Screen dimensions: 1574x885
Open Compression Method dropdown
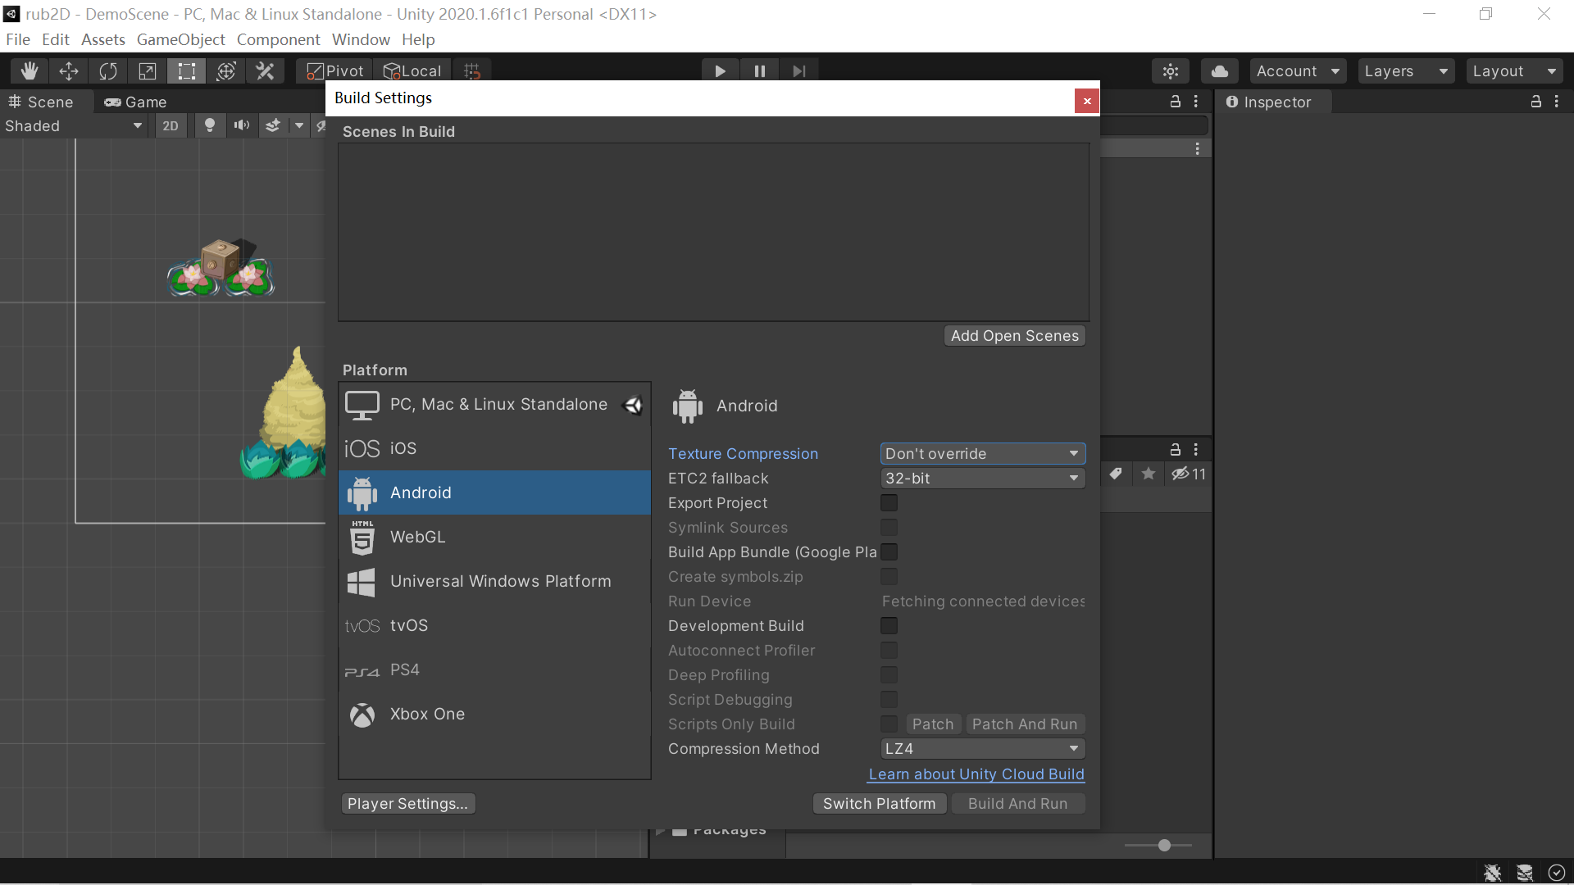click(983, 748)
